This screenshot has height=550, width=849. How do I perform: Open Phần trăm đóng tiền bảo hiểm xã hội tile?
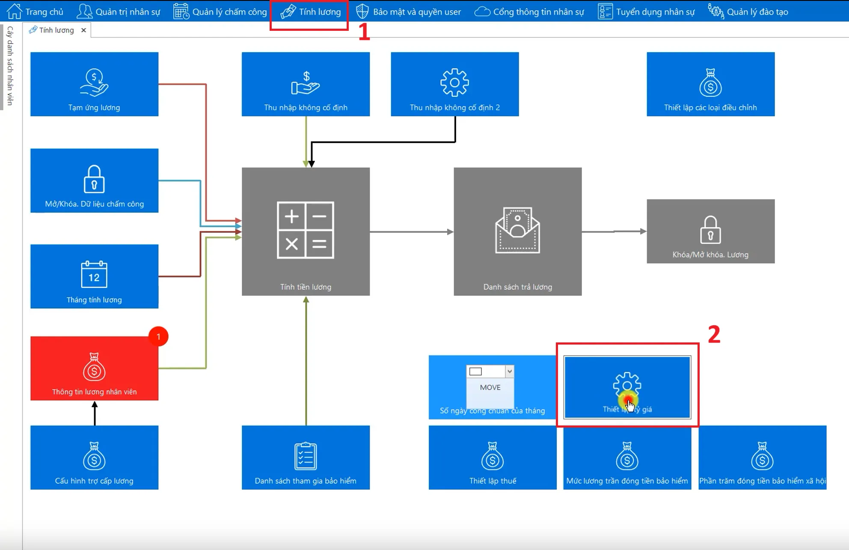pyautogui.click(x=762, y=457)
